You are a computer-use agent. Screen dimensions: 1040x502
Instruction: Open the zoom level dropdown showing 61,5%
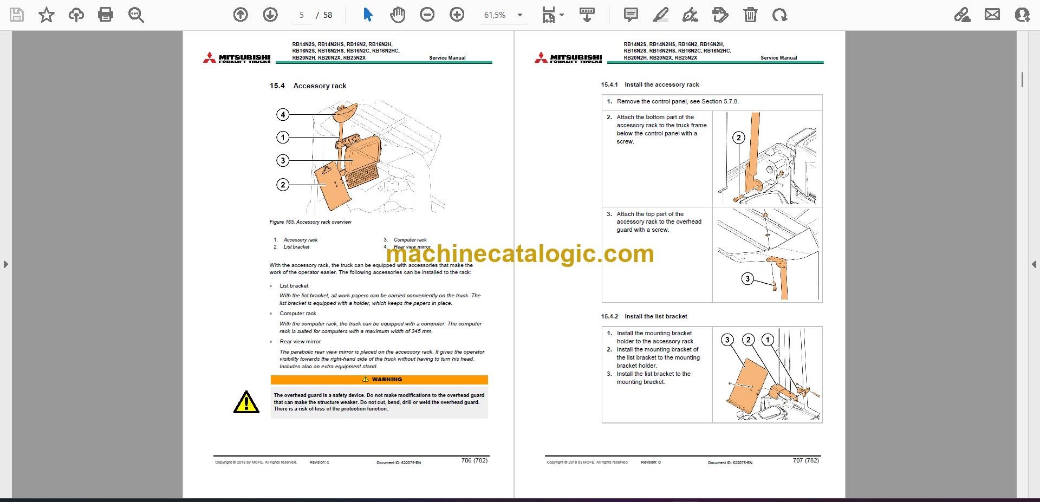click(503, 15)
